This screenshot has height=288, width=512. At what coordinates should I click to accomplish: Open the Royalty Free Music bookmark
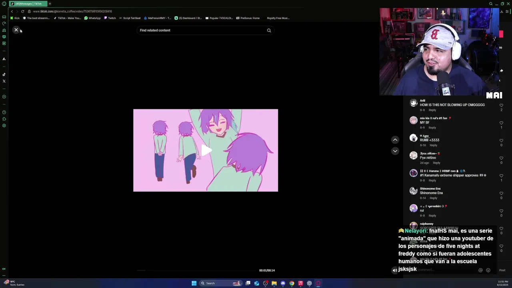(278, 18)
